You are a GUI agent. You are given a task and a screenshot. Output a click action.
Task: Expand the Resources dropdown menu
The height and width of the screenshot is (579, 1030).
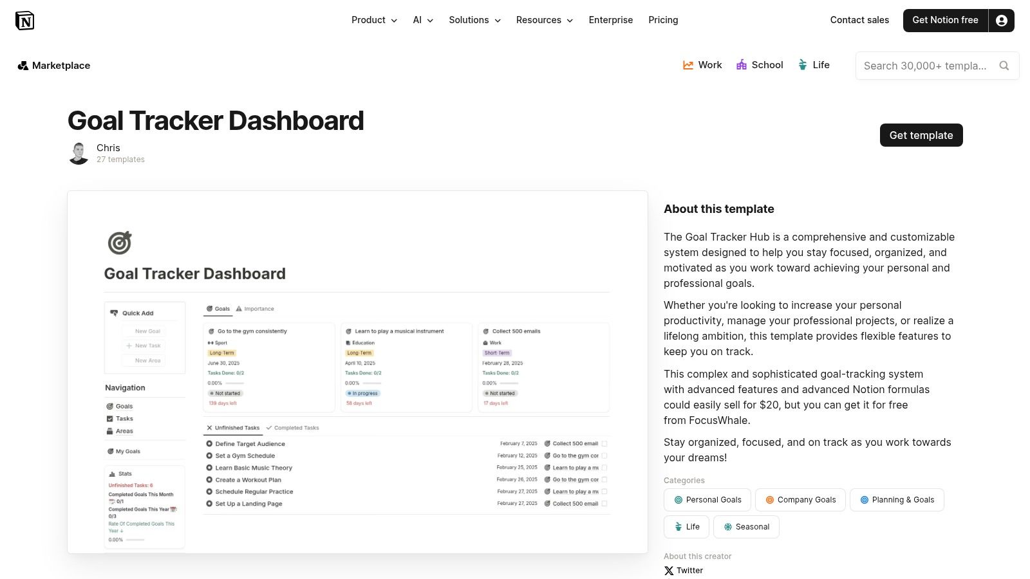545,20
